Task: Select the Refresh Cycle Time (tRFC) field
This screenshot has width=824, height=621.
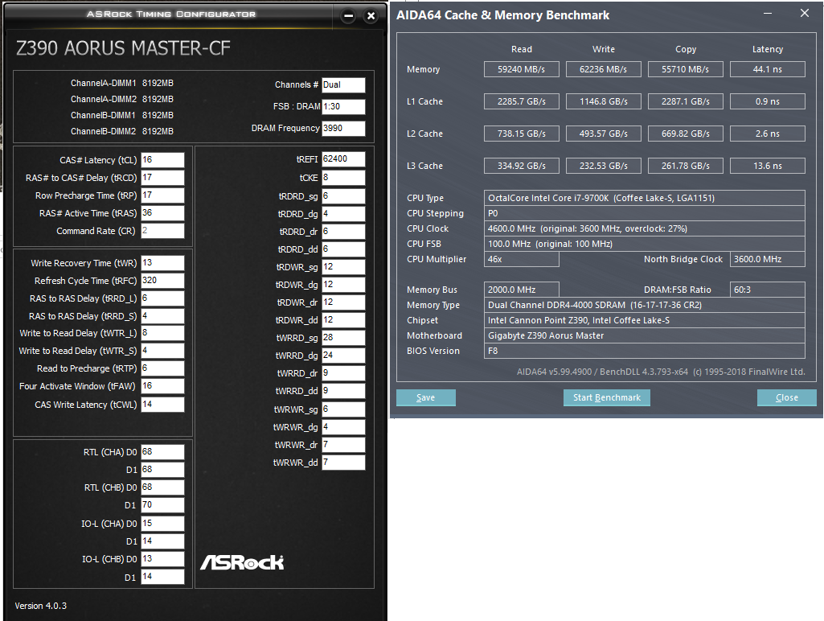Action: (x=163, y=281)
